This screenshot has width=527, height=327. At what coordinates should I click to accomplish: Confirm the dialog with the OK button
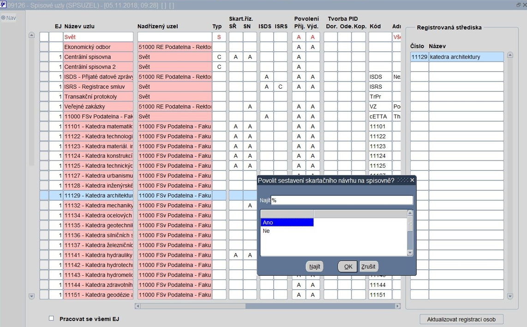[347, 266]
